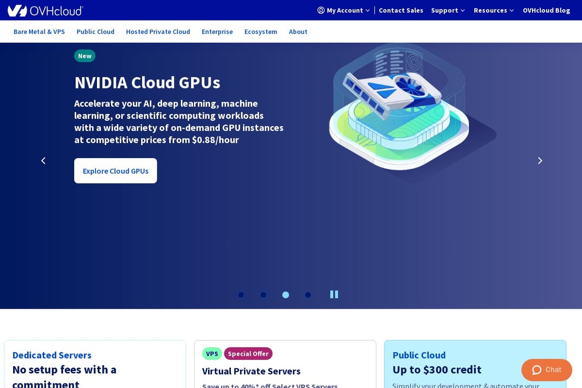This screenshot has width=582, height=388.
Task: Select the first carousel indicator dot
Action: click(241, 295)
